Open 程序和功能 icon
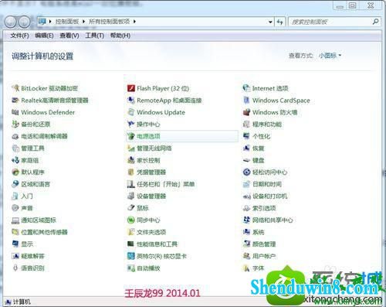 pos(246,124)
